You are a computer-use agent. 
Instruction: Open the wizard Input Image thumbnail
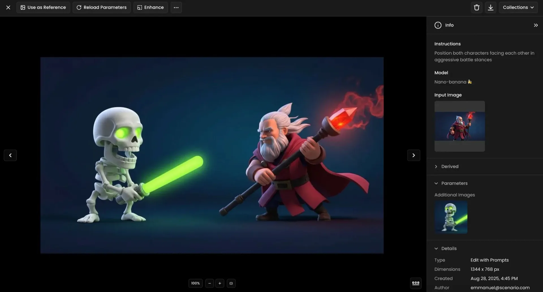click(459, 126)
